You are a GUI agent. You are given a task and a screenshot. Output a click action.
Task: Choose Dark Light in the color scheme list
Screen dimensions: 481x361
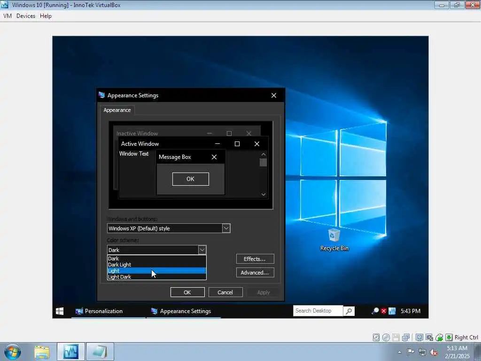[x=157, y=265]
